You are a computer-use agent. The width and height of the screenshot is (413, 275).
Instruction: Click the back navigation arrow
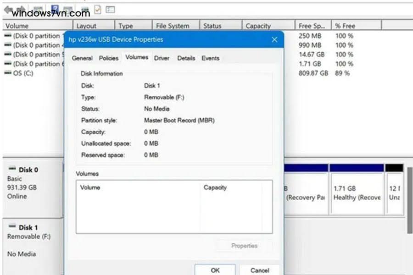7,8
